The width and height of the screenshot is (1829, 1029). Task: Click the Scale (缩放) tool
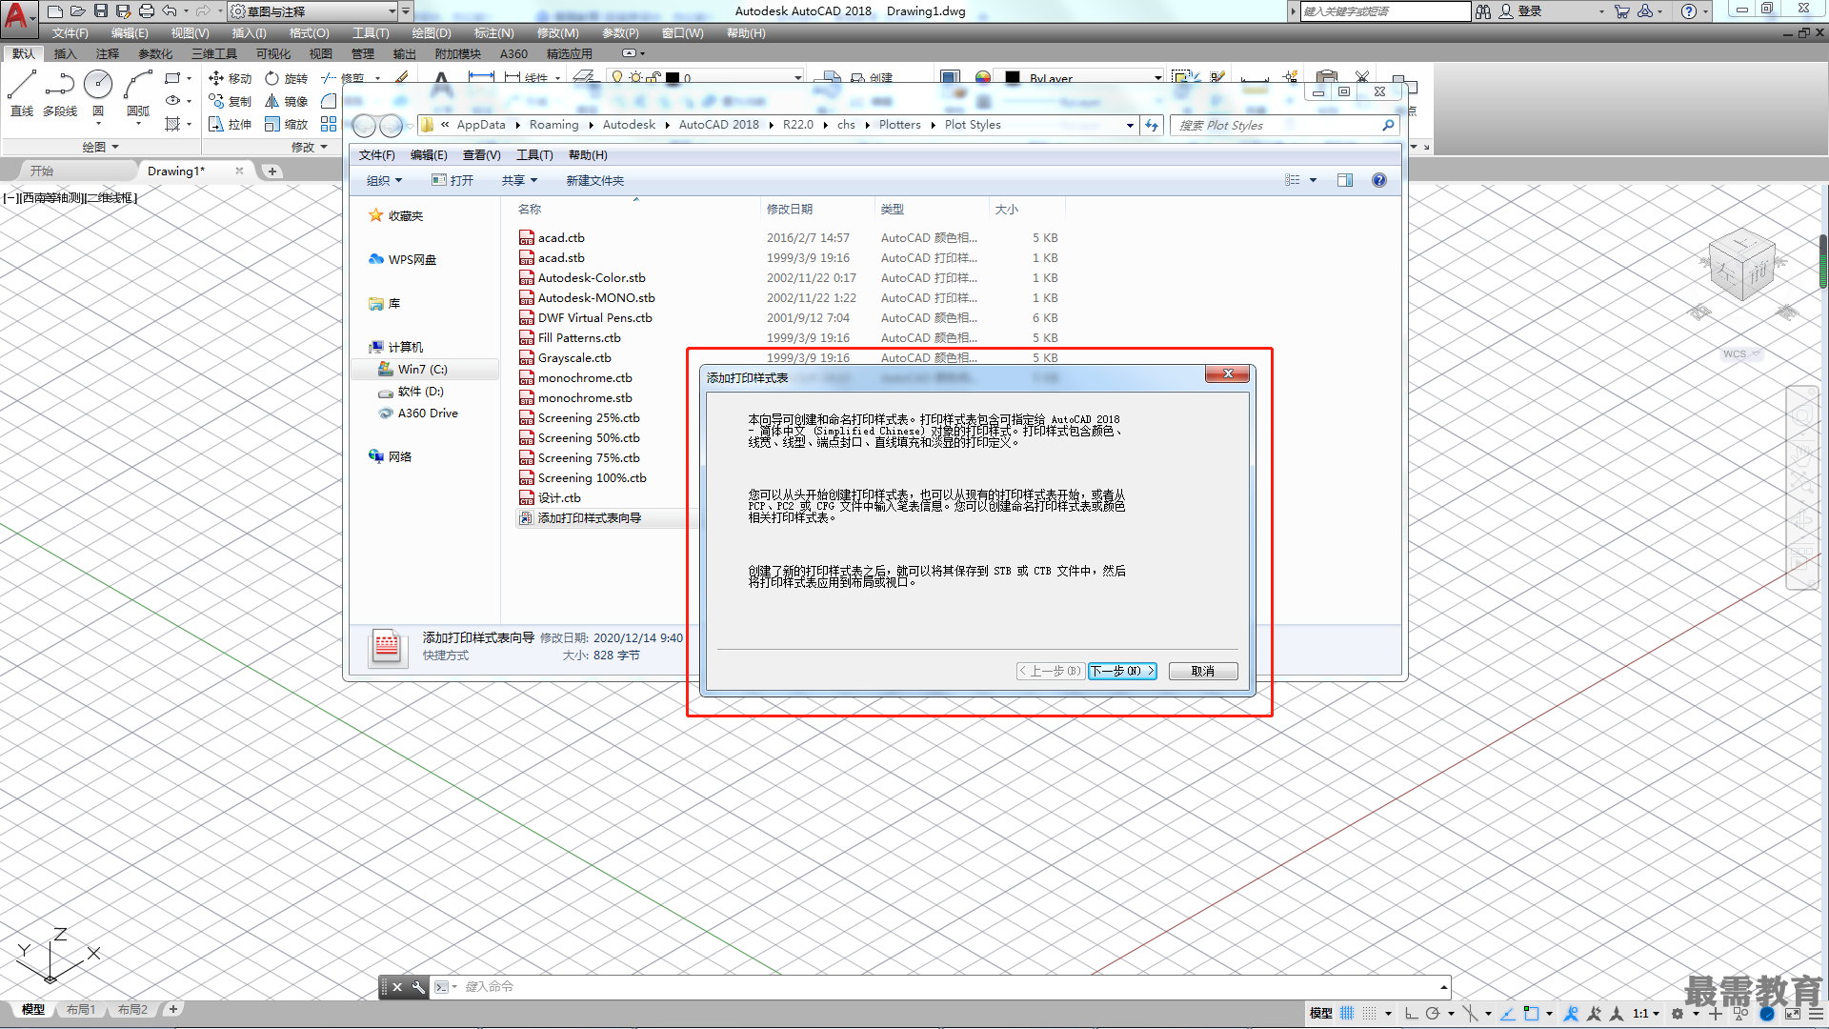pyautogui.click(x=286, y=124)
